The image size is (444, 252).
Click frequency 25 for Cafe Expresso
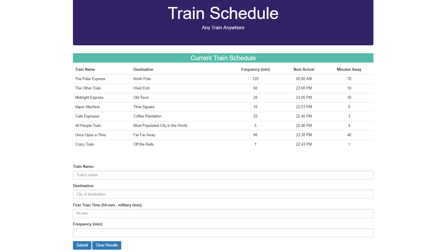255,116
